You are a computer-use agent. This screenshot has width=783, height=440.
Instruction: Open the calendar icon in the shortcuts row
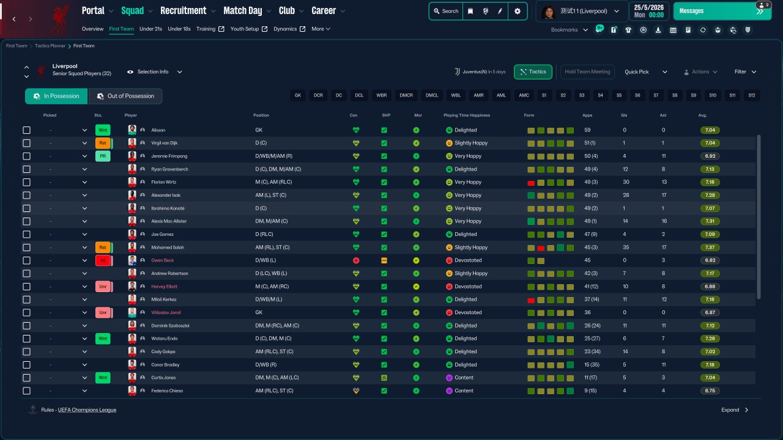pos(673,30)
